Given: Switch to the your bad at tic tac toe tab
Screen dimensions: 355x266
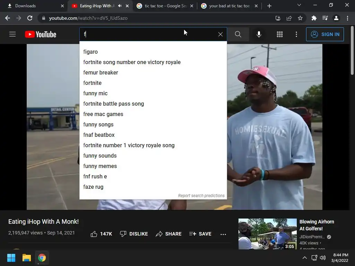Looking at the screenshot, I should click(x=229, y=6).
